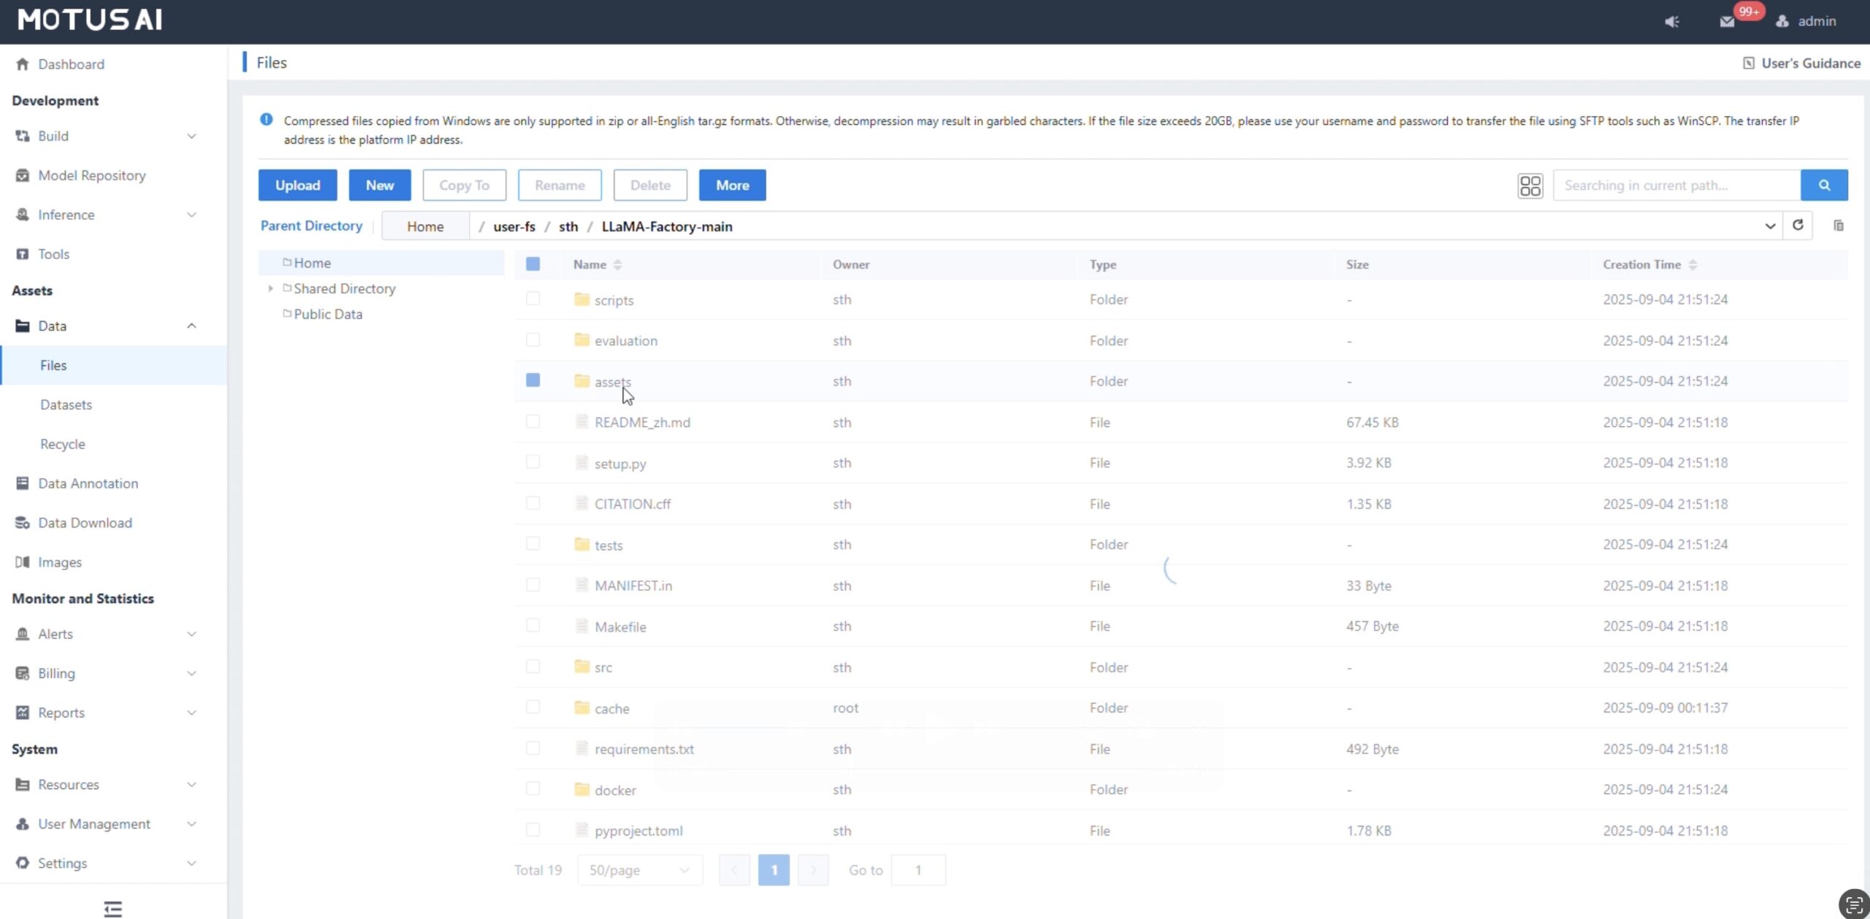This screenshot has height=919, width=1870.
Task: Go to Recycle in the sidebar
Action: pos(62,444)
